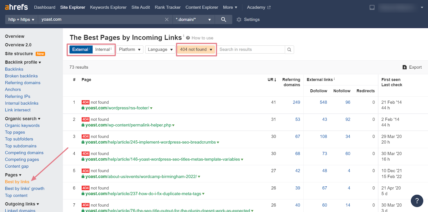Viewport: 428px width, 212px height.
Task: Open the 404 not found filter
Action: coord(196,50)
